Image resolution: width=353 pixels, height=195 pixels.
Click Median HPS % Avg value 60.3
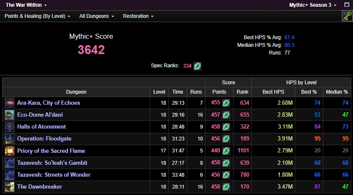tap(289, 45)
